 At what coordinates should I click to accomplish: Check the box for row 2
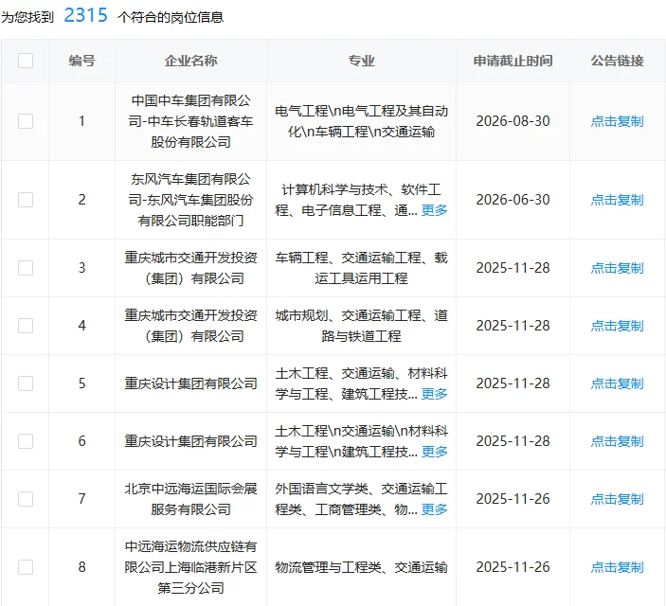tap(26, 200)
